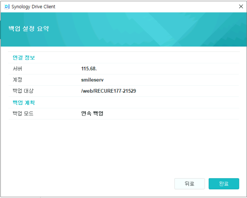Click the 서버 row label
The width and height of the screenshot is (247, 198).
click(x=17, y=69)
